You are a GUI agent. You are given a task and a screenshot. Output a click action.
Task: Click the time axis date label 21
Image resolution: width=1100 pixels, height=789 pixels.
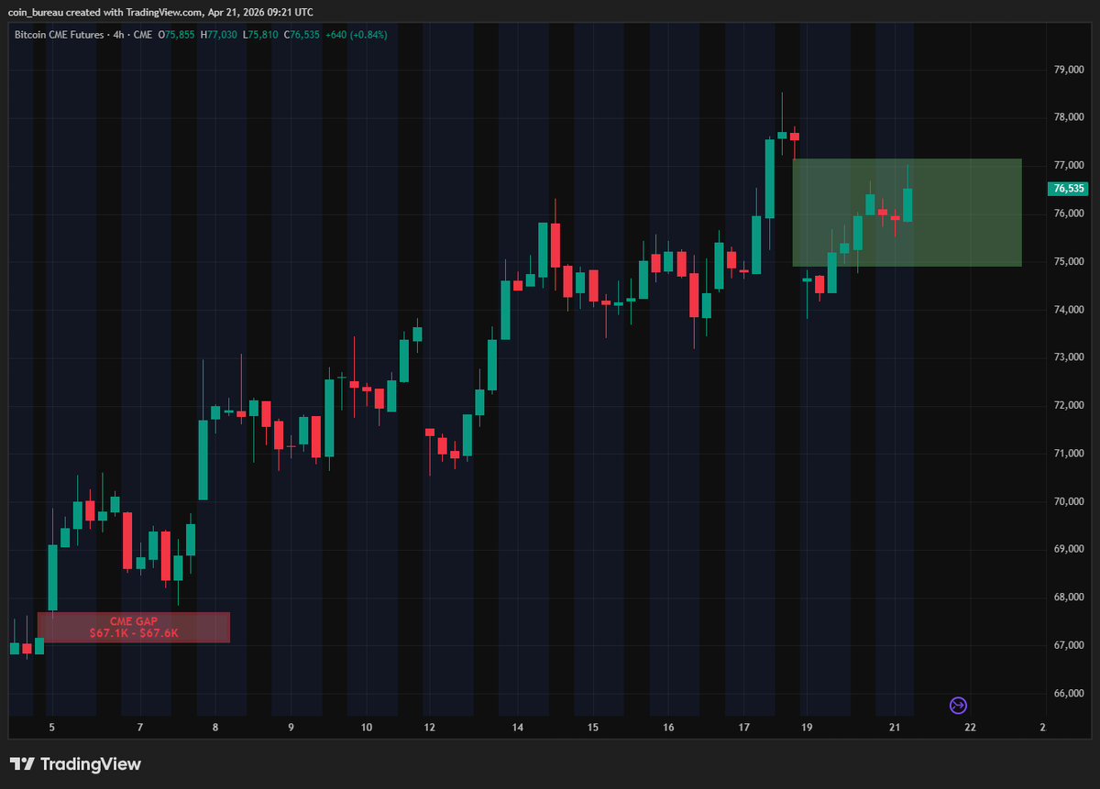tap(895, 728)
